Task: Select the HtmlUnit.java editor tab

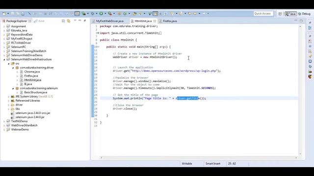Action: [143, 21]
